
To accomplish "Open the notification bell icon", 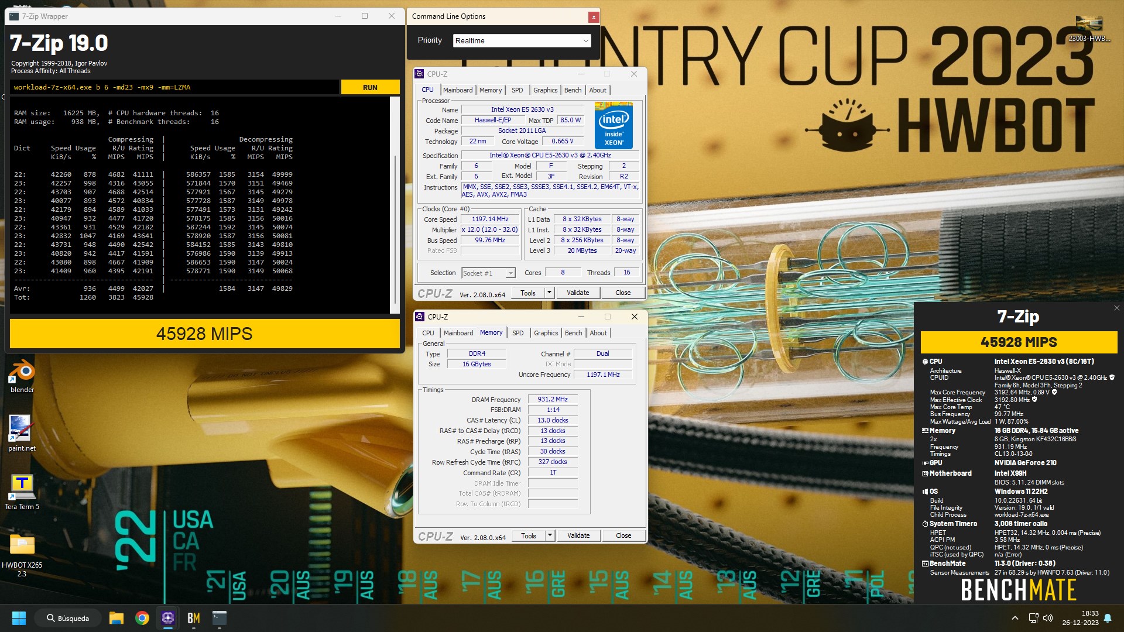I will coord(1108,618).
